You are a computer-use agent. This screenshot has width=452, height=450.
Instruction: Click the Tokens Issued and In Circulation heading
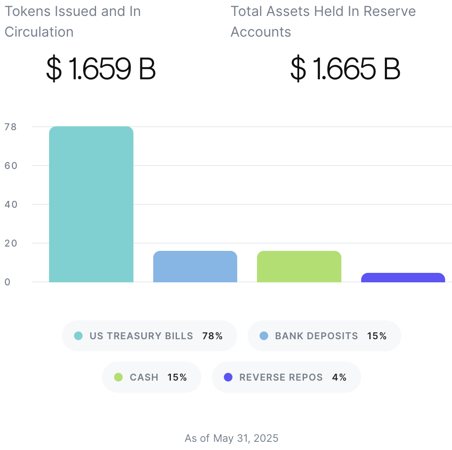(x=73, y=22)
